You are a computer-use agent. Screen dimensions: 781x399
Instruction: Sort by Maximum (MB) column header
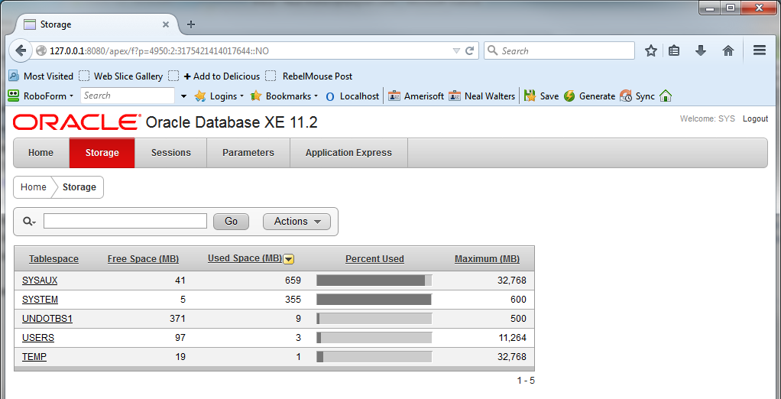pyautogui.click(x=487, y=259)
